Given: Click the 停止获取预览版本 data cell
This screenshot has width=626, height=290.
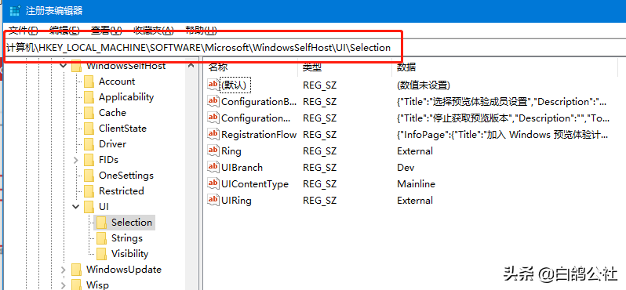Looking at the screenshot, I should (503, 118).
